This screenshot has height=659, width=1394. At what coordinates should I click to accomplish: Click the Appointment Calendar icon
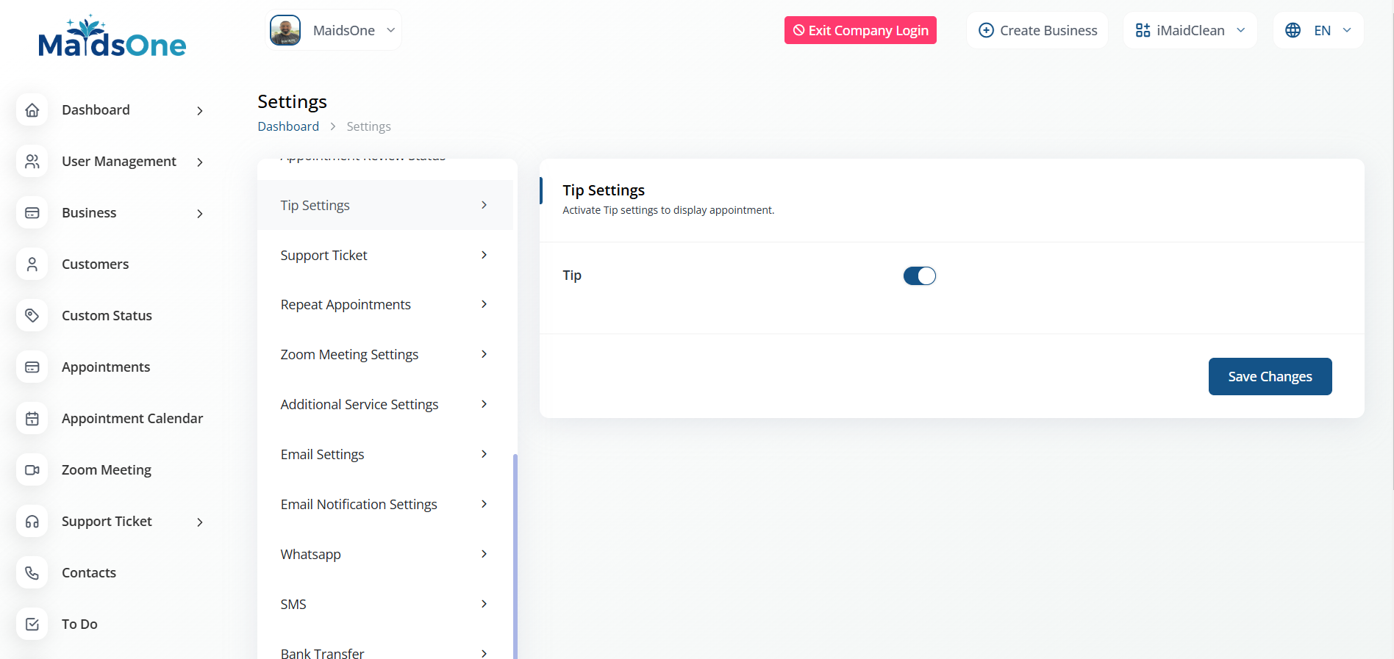click(x=32, y=419)
